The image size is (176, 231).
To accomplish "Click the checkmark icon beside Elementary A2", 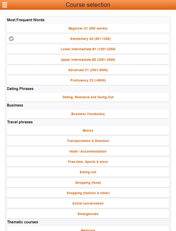I will pyautogui.click(x=11, y=39).
